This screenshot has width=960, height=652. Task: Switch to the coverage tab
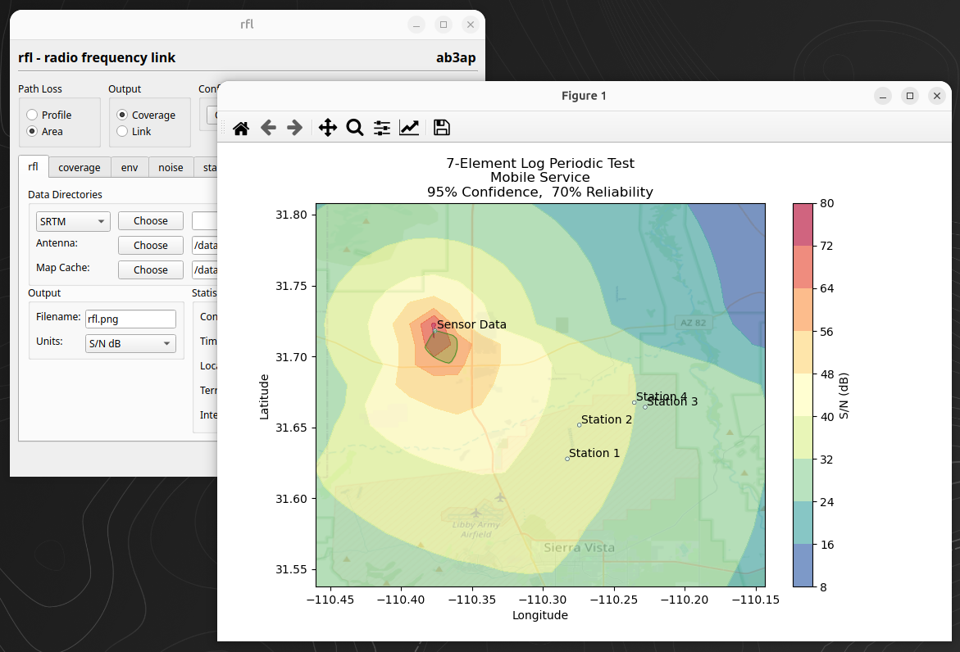pos(80,167)
